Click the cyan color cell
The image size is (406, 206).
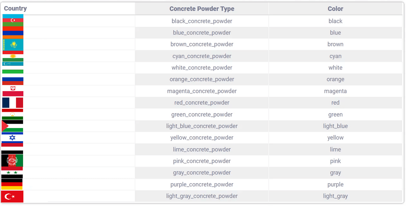335,56
